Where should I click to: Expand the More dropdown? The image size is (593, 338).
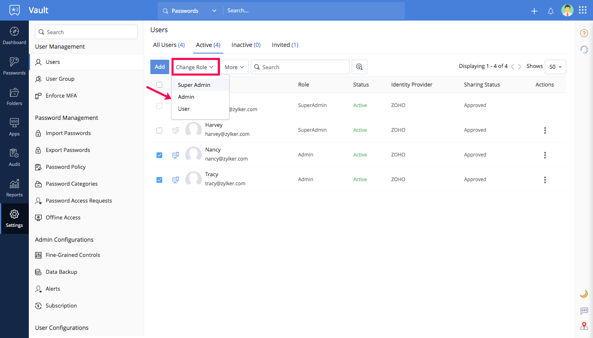(235, 67)
